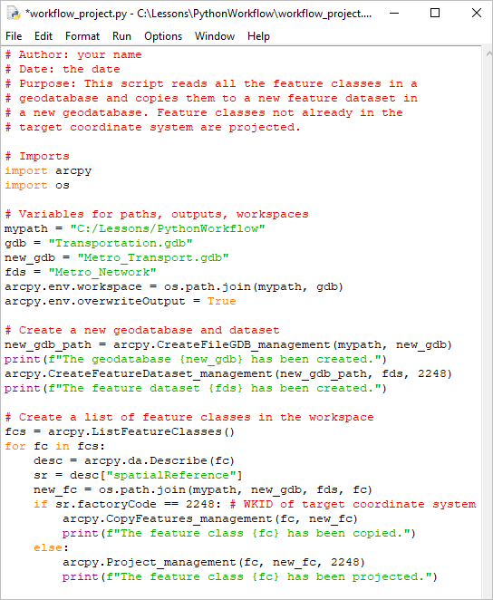This screenshot has width=493, height=600.
Task: Open the File menu
Action: click(14, 36)
